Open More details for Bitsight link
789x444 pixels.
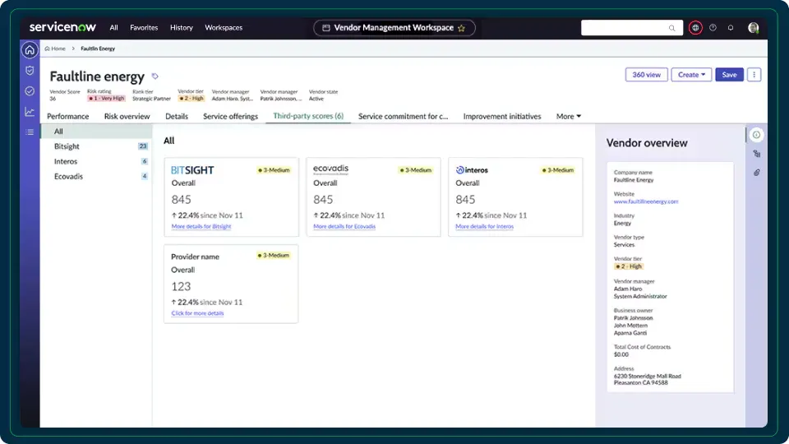(201, 226)
